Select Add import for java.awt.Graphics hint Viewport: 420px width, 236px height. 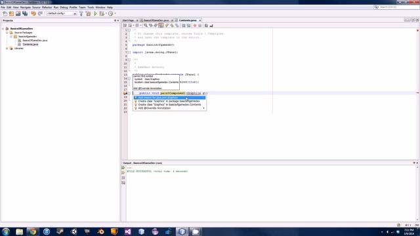(x=169, y=98)
